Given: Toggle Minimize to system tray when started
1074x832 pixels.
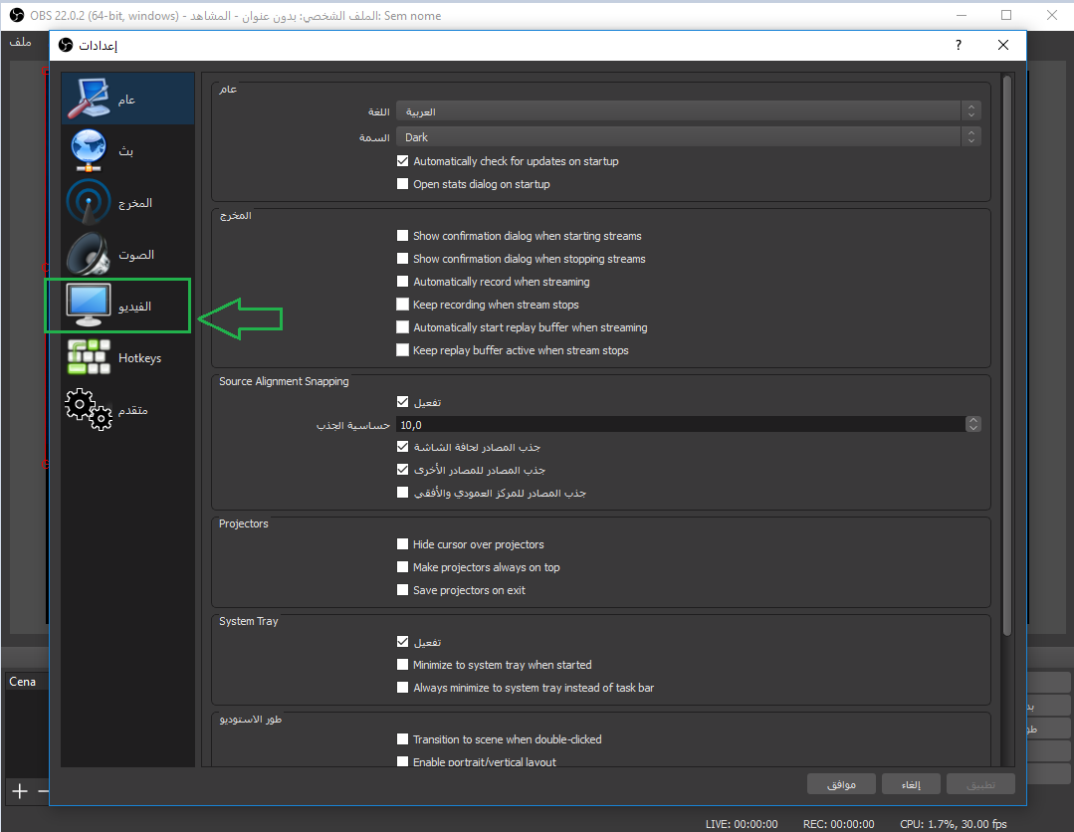Looking at the screenshot, I should click(403, 665).
